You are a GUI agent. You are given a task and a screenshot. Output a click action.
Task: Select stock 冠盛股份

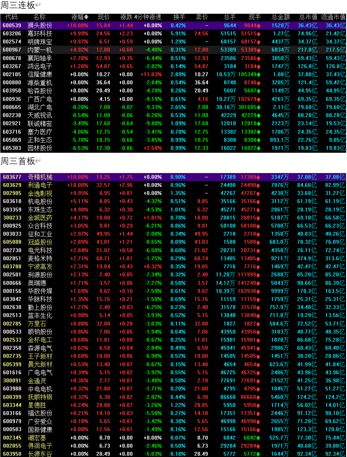tap(40, 242)
